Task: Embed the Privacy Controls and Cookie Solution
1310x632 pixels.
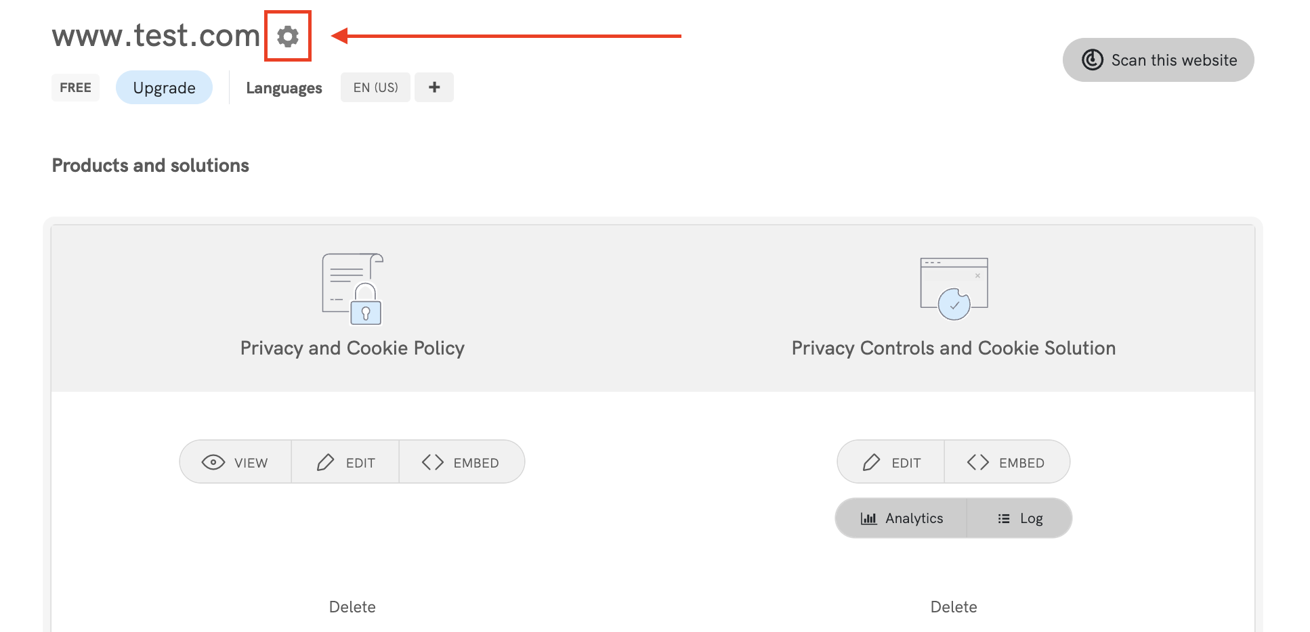Action: tap(1007, 462)
